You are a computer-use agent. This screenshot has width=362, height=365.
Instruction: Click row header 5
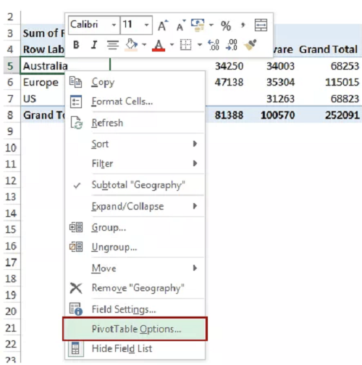(10, 66)
